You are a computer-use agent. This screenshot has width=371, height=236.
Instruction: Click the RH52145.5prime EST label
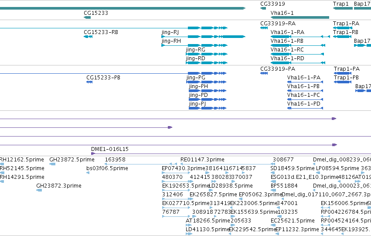(x=22, y=168)
